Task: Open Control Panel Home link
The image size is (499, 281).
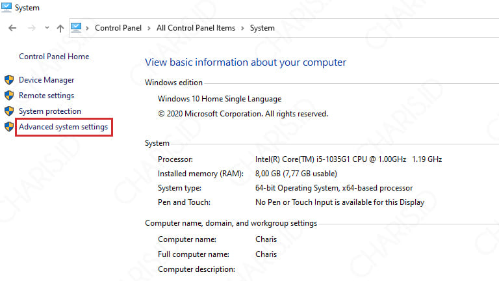Action: coord(54,57)
